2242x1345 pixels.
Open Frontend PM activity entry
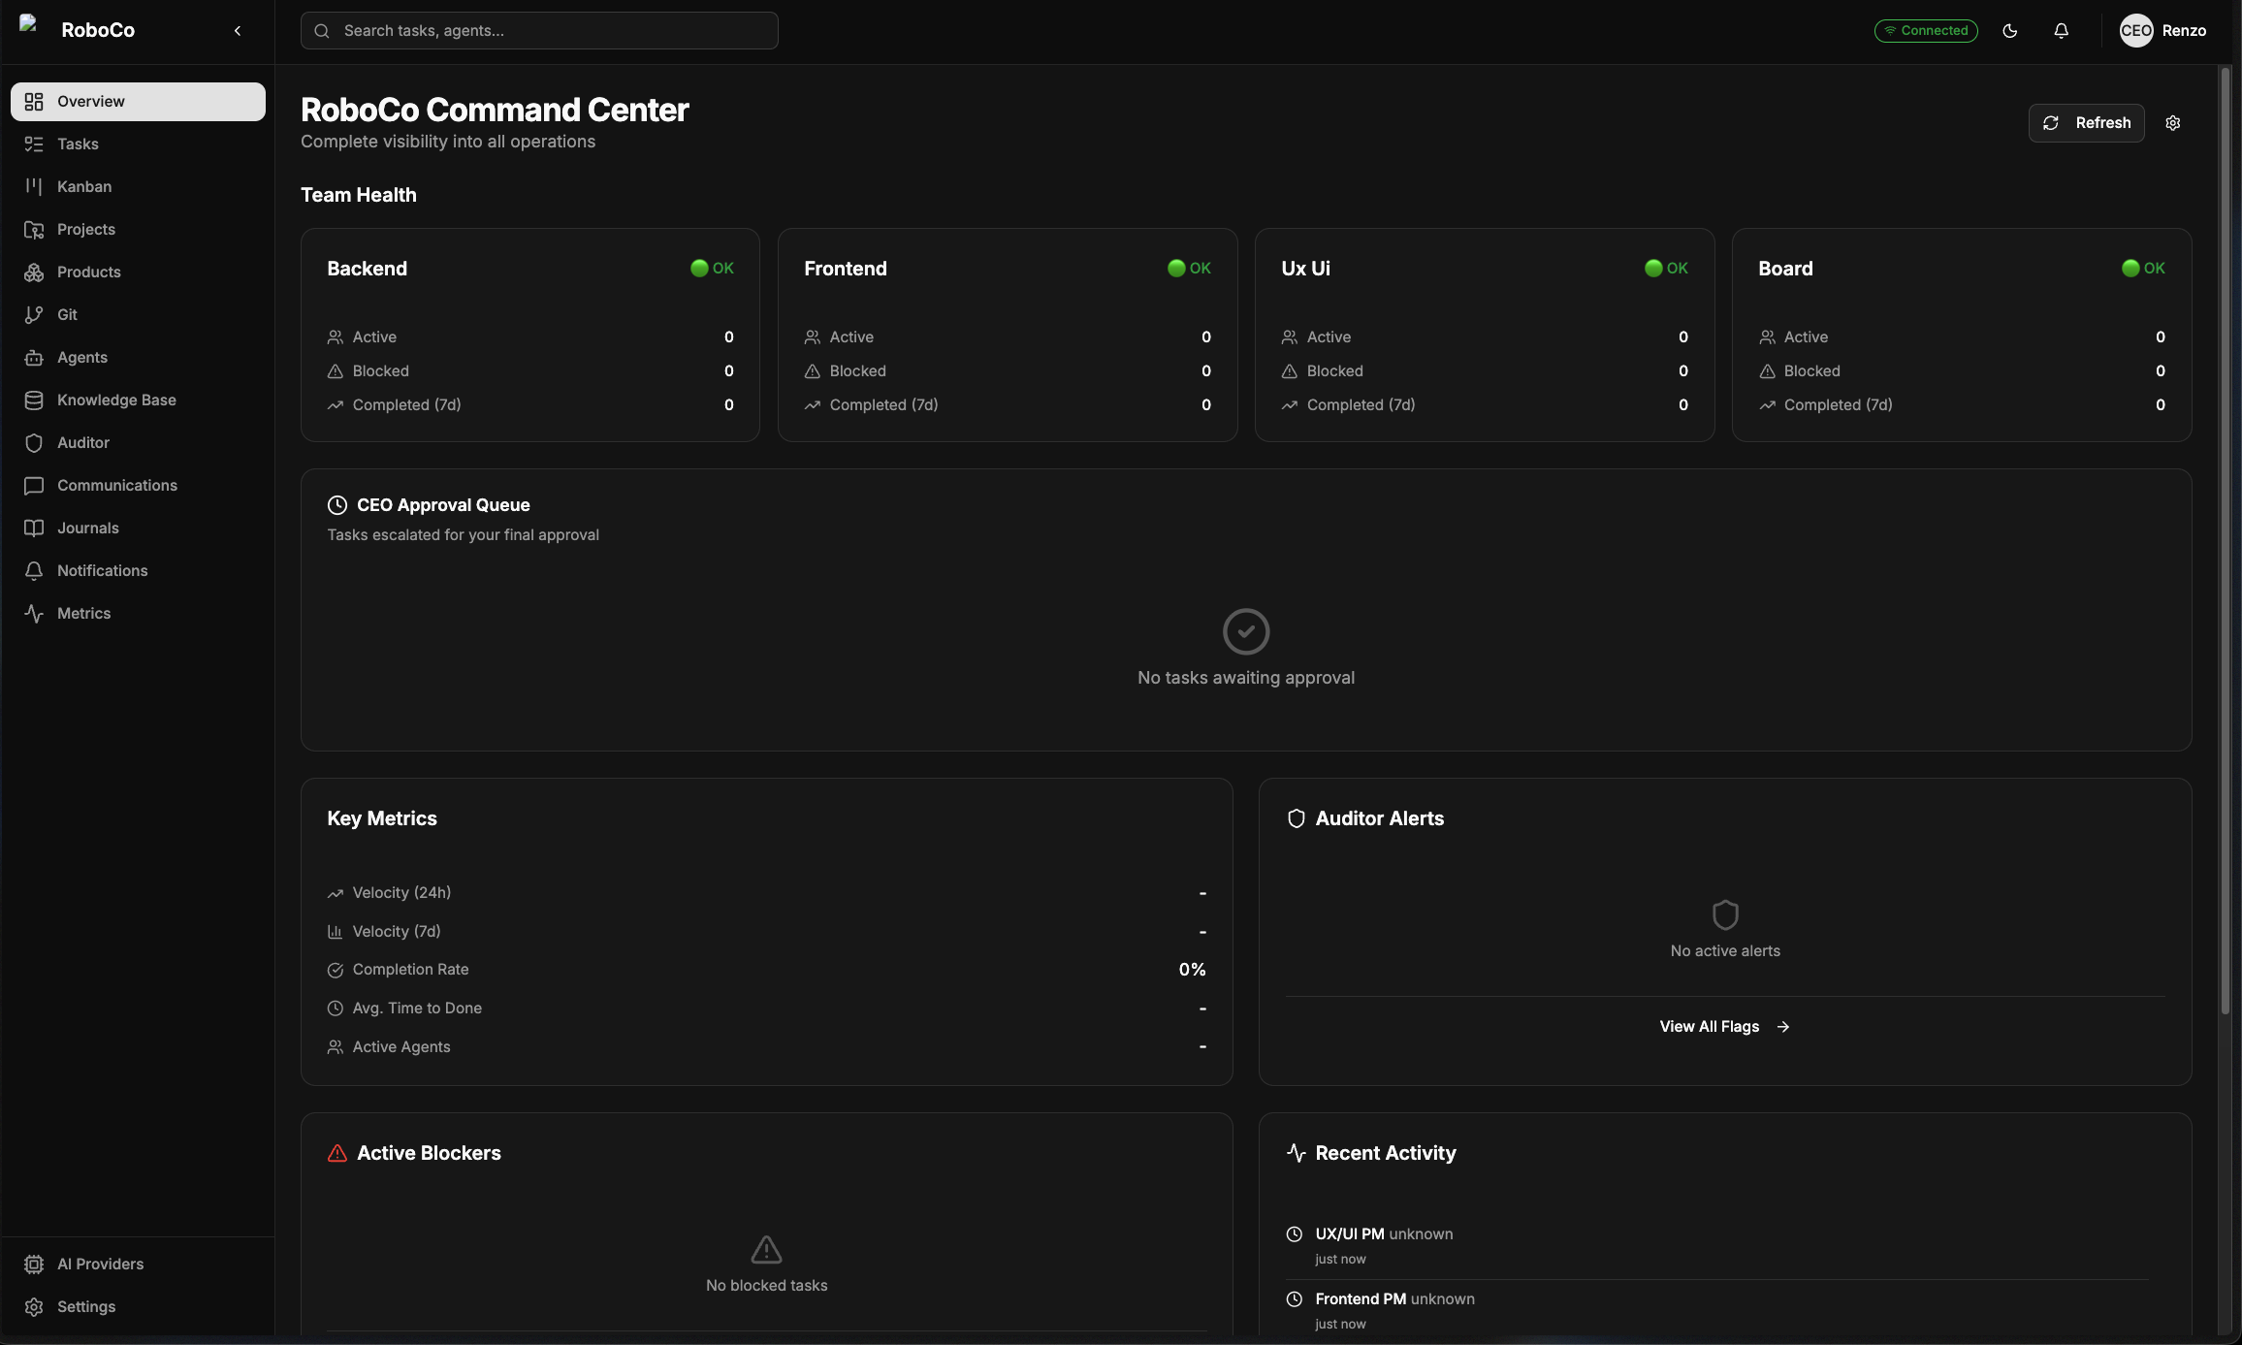[1717, 1311]
